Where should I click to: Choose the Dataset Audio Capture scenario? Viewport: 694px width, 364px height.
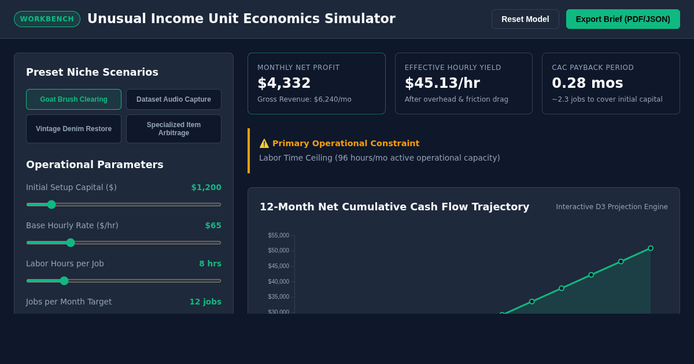(x=173, y=99)
